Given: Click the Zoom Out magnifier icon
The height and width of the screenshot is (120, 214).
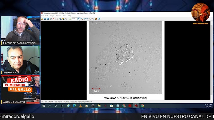Looking at the screenshot, I should 82,19.
